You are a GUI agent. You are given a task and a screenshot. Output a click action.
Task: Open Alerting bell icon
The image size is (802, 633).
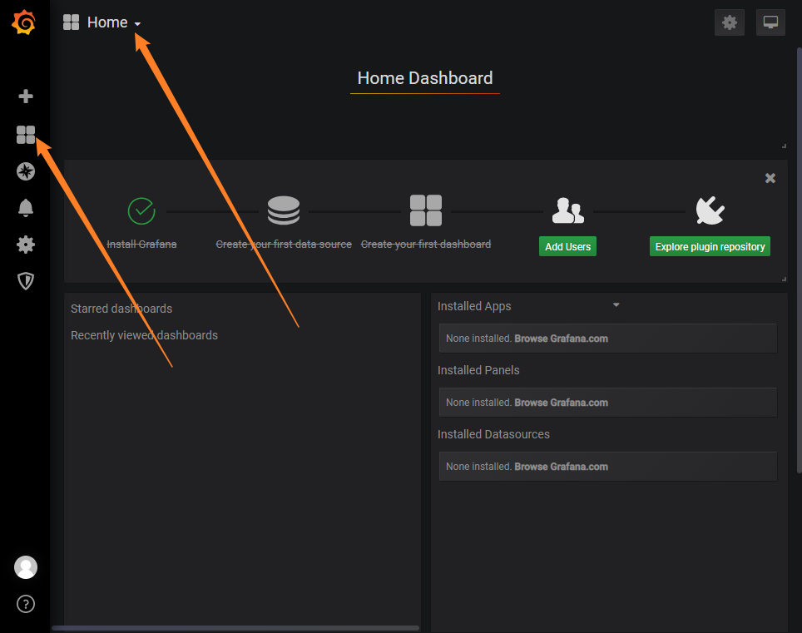pos(26,208)
